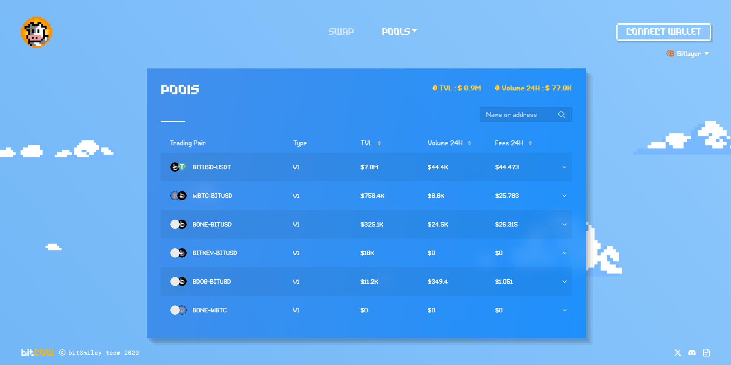This screenshot has height=365, width=731.
Task: Sort pools by Fees 24H arrows
Action: (530, 143)
